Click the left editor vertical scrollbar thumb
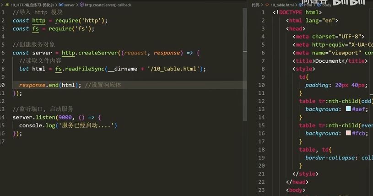Image resolution: width=373 pixels, height=196 pixels. coord(245,64)
